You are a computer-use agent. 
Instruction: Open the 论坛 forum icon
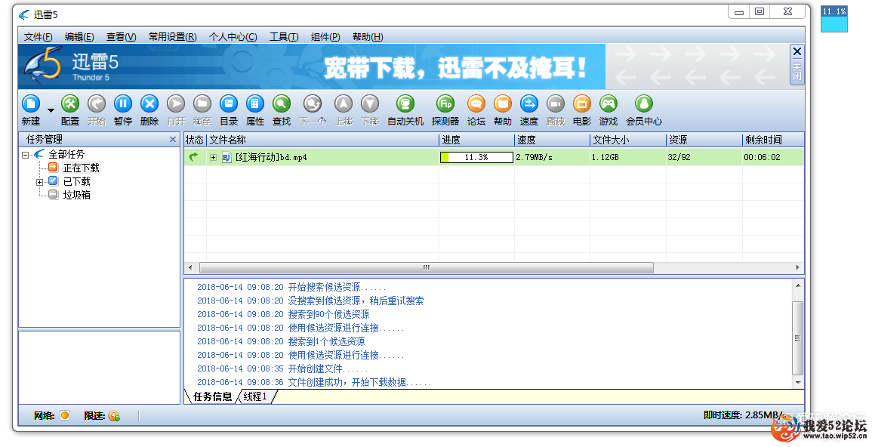(476, 104)
